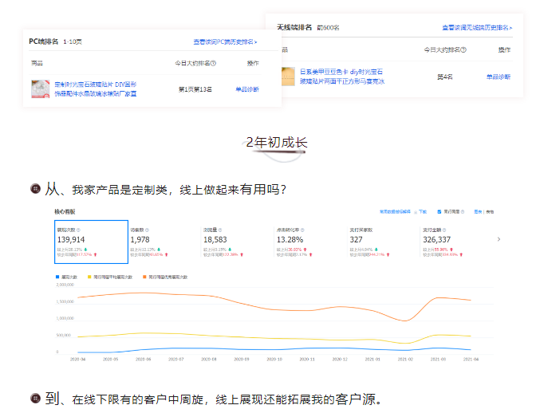Open the PC ranking history link

[225, 41]
